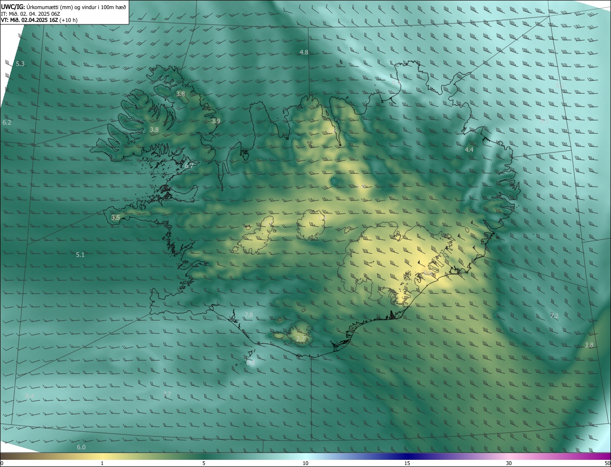This screenshot has height=467, width=611.
Task: Click the colorbar tick label 15
Action: click(407, 463)
